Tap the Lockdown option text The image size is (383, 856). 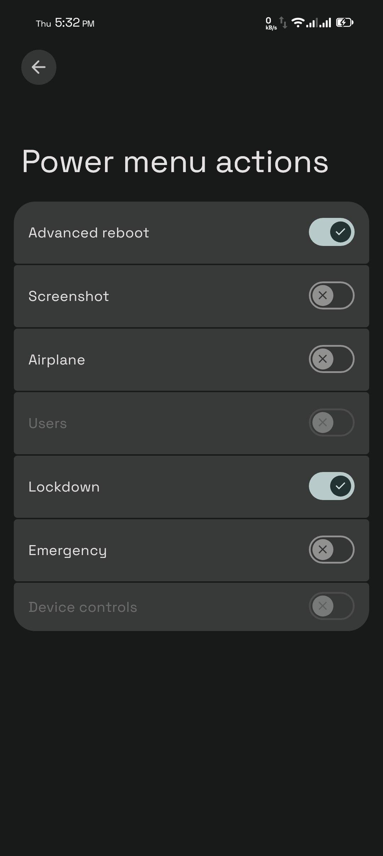64,487
